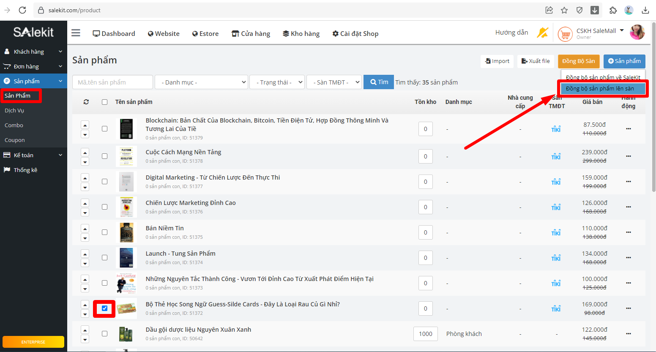Click the orange shopping cart shop icon
Viewport: 656px width, 352px height.
565,34
